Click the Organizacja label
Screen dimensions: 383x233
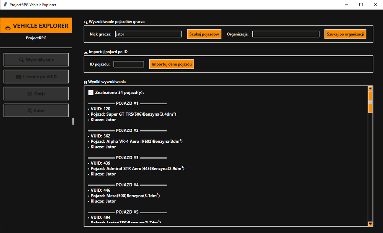238,34
